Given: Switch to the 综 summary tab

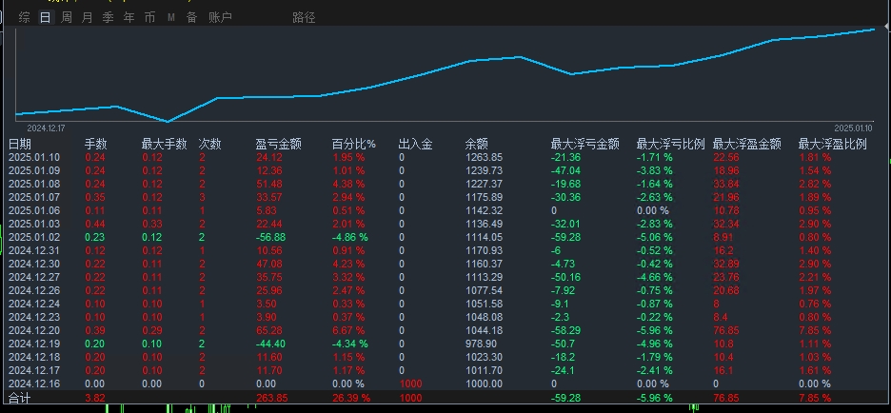Looking at the screenshot, I should pyautogui.click(x=24, y=18).
